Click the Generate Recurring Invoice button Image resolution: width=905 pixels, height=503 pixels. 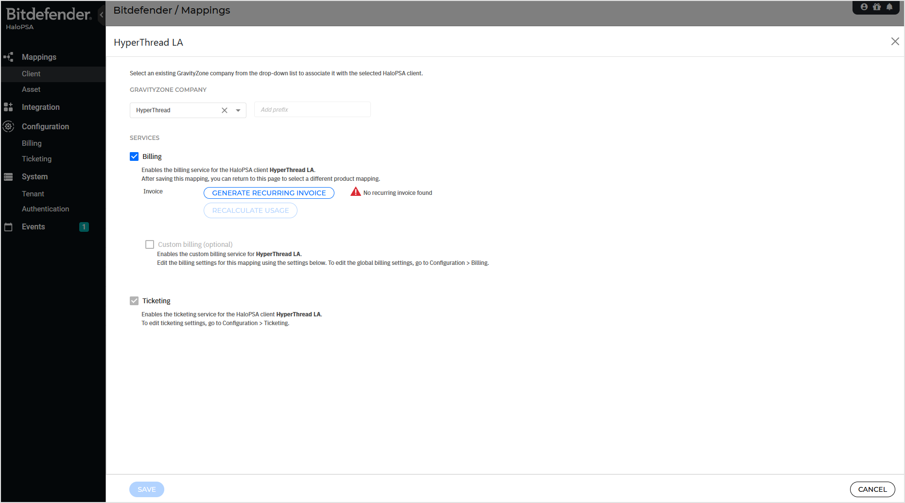pos(269,192)
